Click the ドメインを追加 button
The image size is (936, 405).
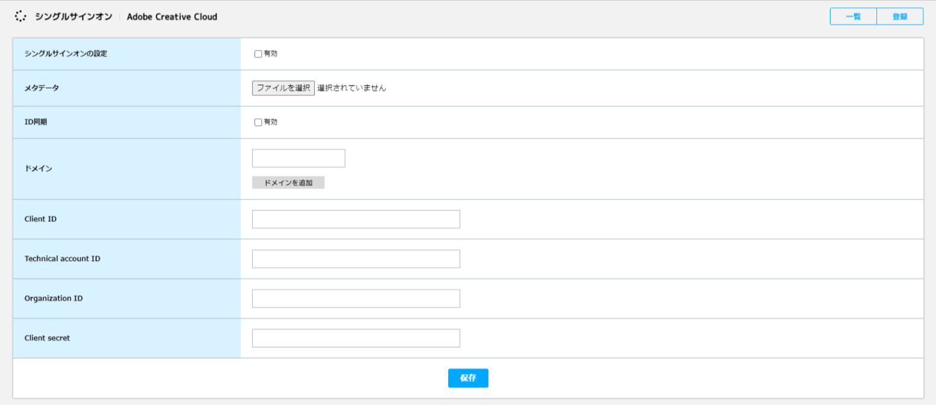point(288,182)
